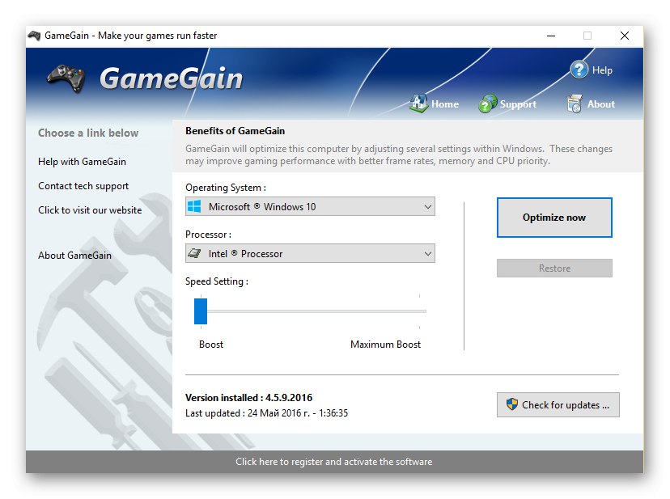The image size is (670, 499).
Task: Select the Intel Processor combo box
Action: [310, 254]
